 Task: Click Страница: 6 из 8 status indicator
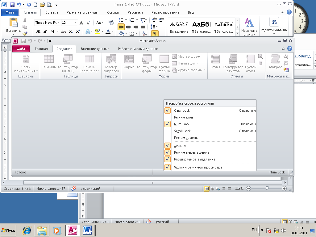17,189
